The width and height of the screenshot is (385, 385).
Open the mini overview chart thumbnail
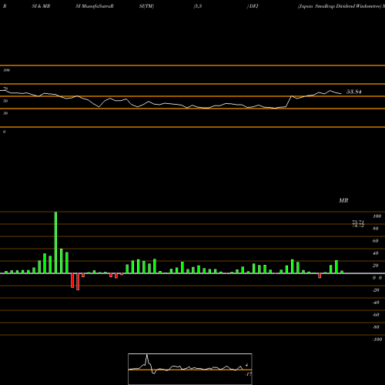pos(190,369)
